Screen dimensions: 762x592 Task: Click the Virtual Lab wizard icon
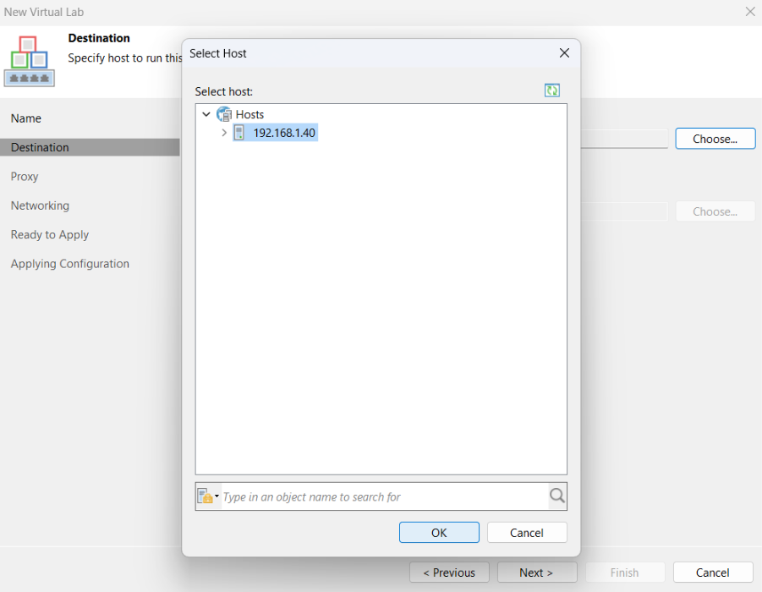tap(30, 61)
